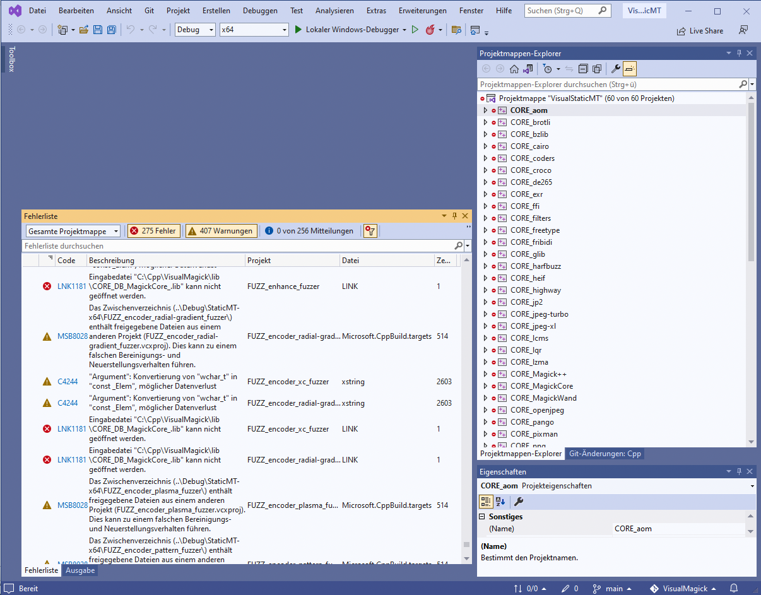Toggle the selected-item preview icon
The height and width of the screenshot is (595, 761).
(x=630, y=69)
